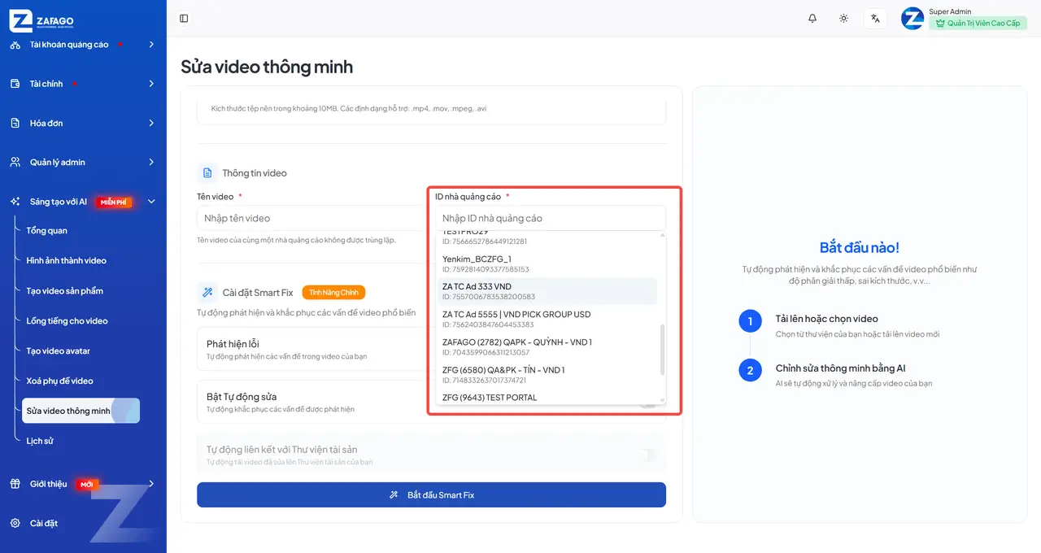Viewport: 1041px width, 553px height.
Task: Toggle Tự động liên kết với Thư viện switch
Action: (x=647, y=455)
